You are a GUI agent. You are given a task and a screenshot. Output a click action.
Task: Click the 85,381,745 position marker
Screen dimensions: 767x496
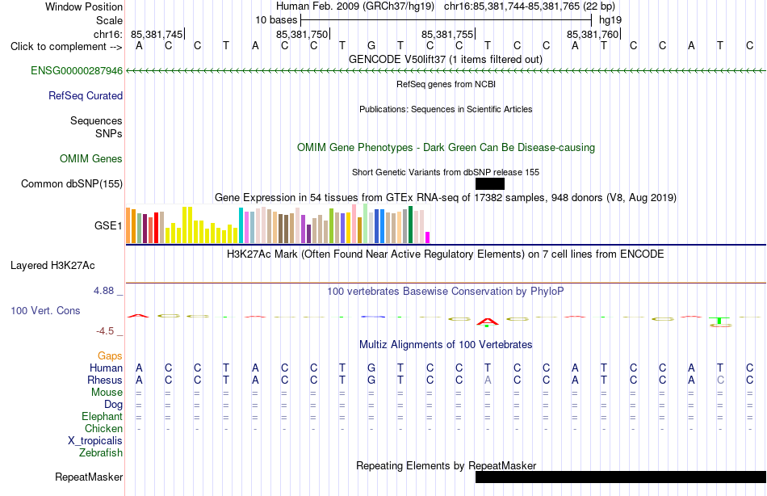pyautogui.click(x=157, y=34)
